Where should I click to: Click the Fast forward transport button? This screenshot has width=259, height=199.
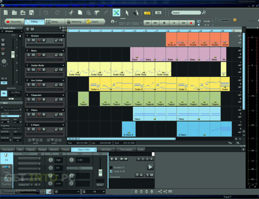coord(184,23)
